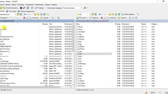Open the Файлы menu
168x94 pixels.
pos(14,5)
